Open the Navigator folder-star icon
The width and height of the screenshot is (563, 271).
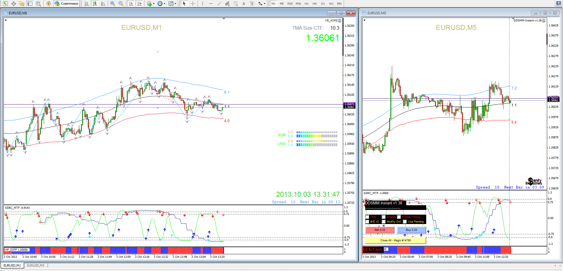click(22, 4)
